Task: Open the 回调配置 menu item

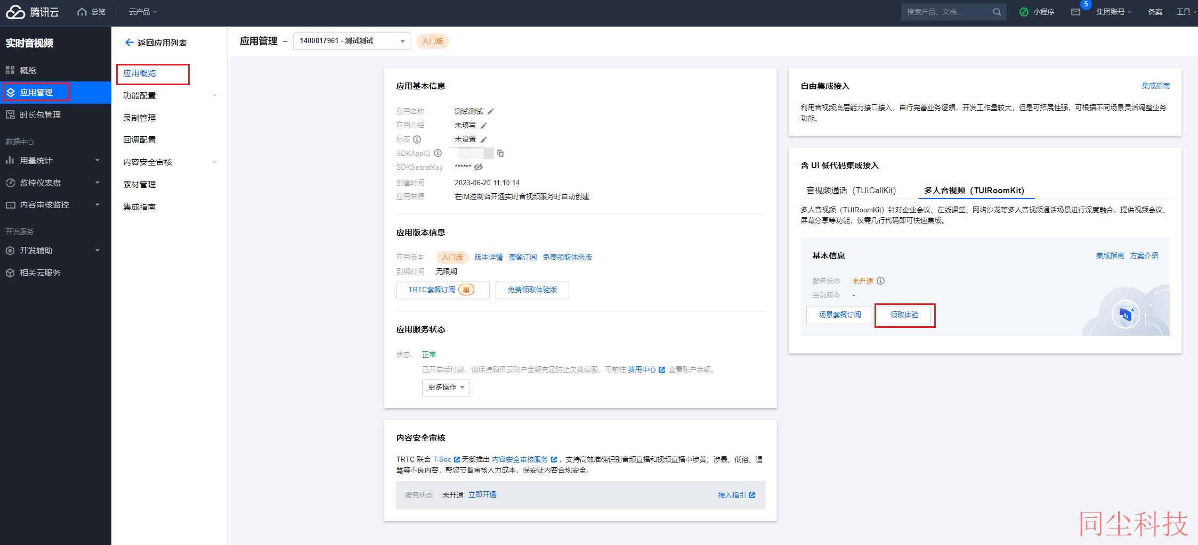Action: tap(140, 140)
